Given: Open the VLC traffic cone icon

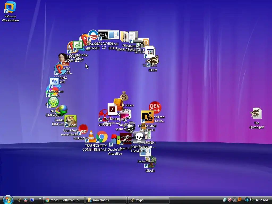Looking at the screenshot, I should pos(91,136).
